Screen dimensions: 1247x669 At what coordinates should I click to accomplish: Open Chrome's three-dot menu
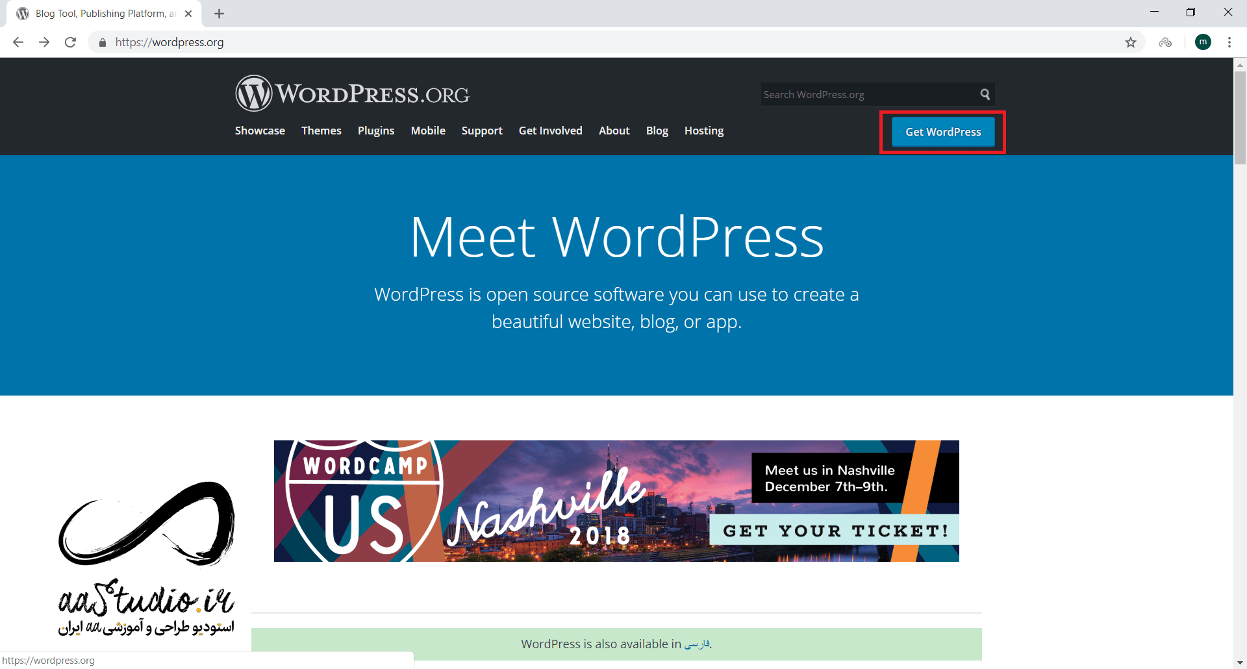click(1229, 42)
